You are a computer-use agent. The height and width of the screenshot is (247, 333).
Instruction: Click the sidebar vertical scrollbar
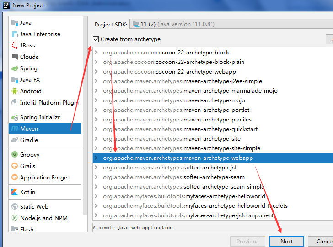tap(85, 116)
